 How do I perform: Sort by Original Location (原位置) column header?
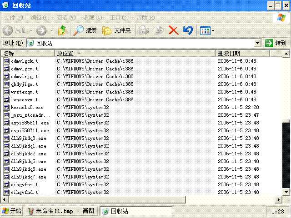pos(135,54)
